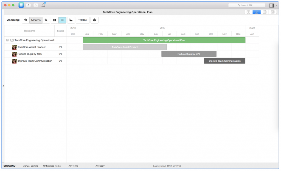The height and width of the screenshot is (171, 281).
Task: Switch to the Gantt chart view
Action: [256, 12]
